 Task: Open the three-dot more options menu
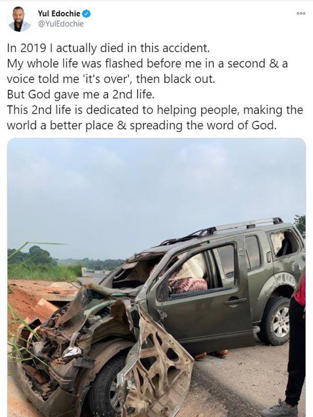tap(301, 14)
